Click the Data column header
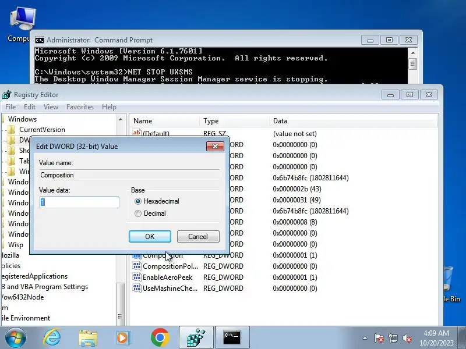 pos(354,121)
